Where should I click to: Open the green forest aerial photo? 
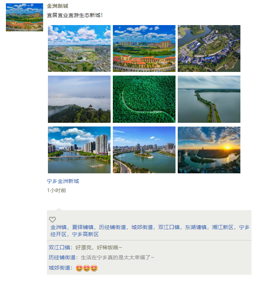point(144,99)
